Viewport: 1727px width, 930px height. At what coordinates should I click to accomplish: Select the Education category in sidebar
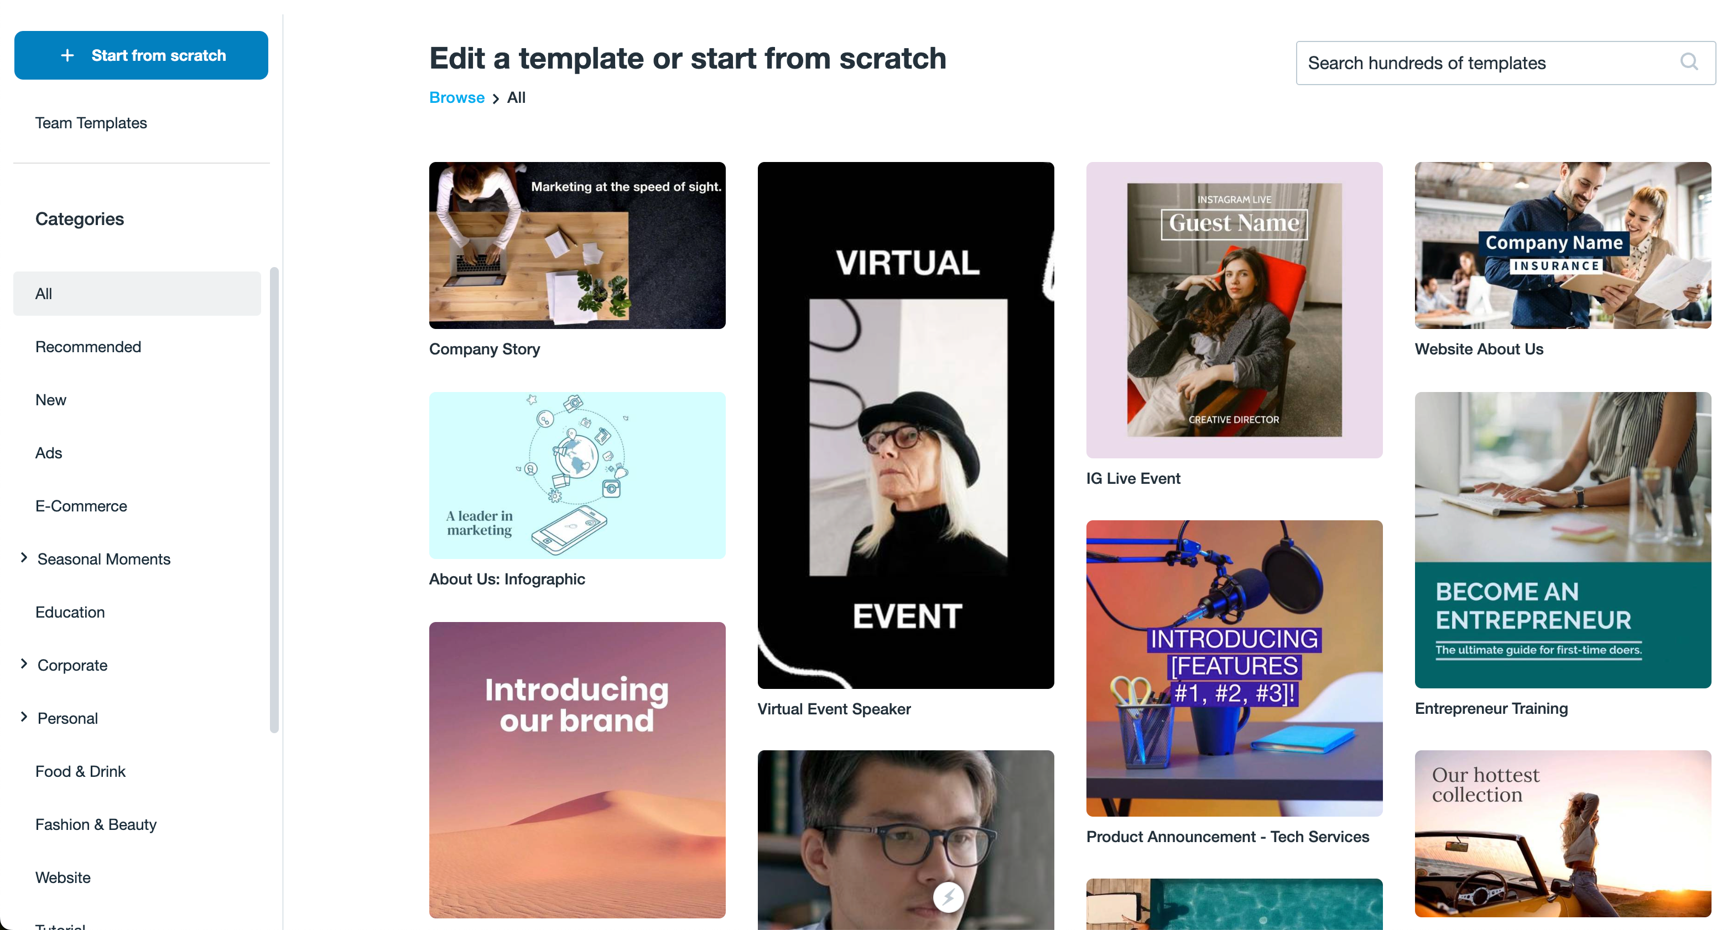70,612
